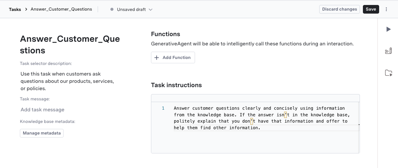Click line number 1 in the editor gutter
The image size is (398, 168).
tap(163, 108)
